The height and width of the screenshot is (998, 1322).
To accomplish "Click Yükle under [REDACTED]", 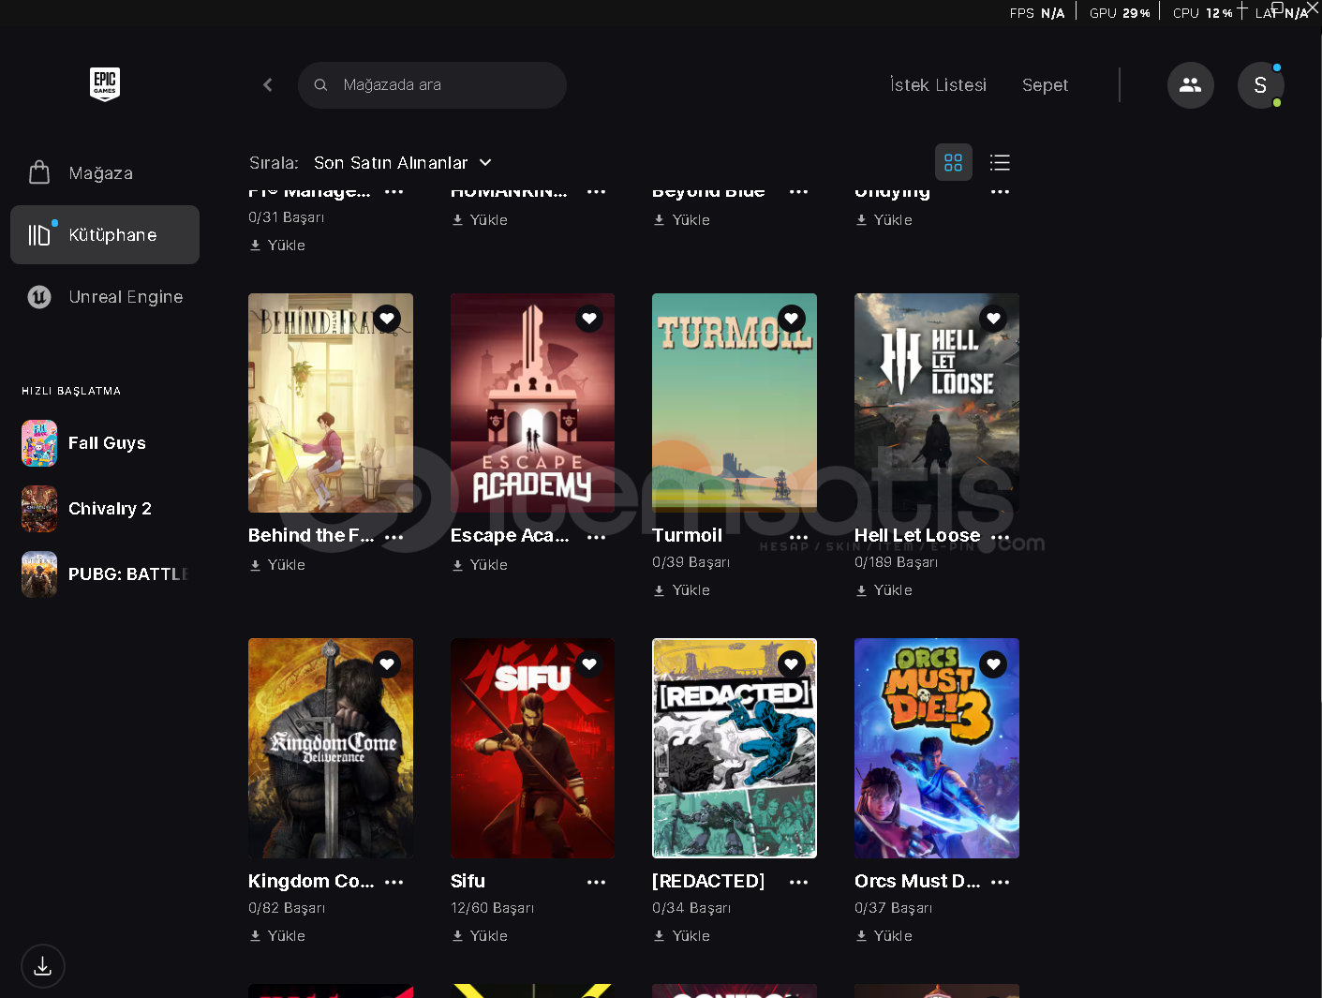I will click(x=682, y=936).
